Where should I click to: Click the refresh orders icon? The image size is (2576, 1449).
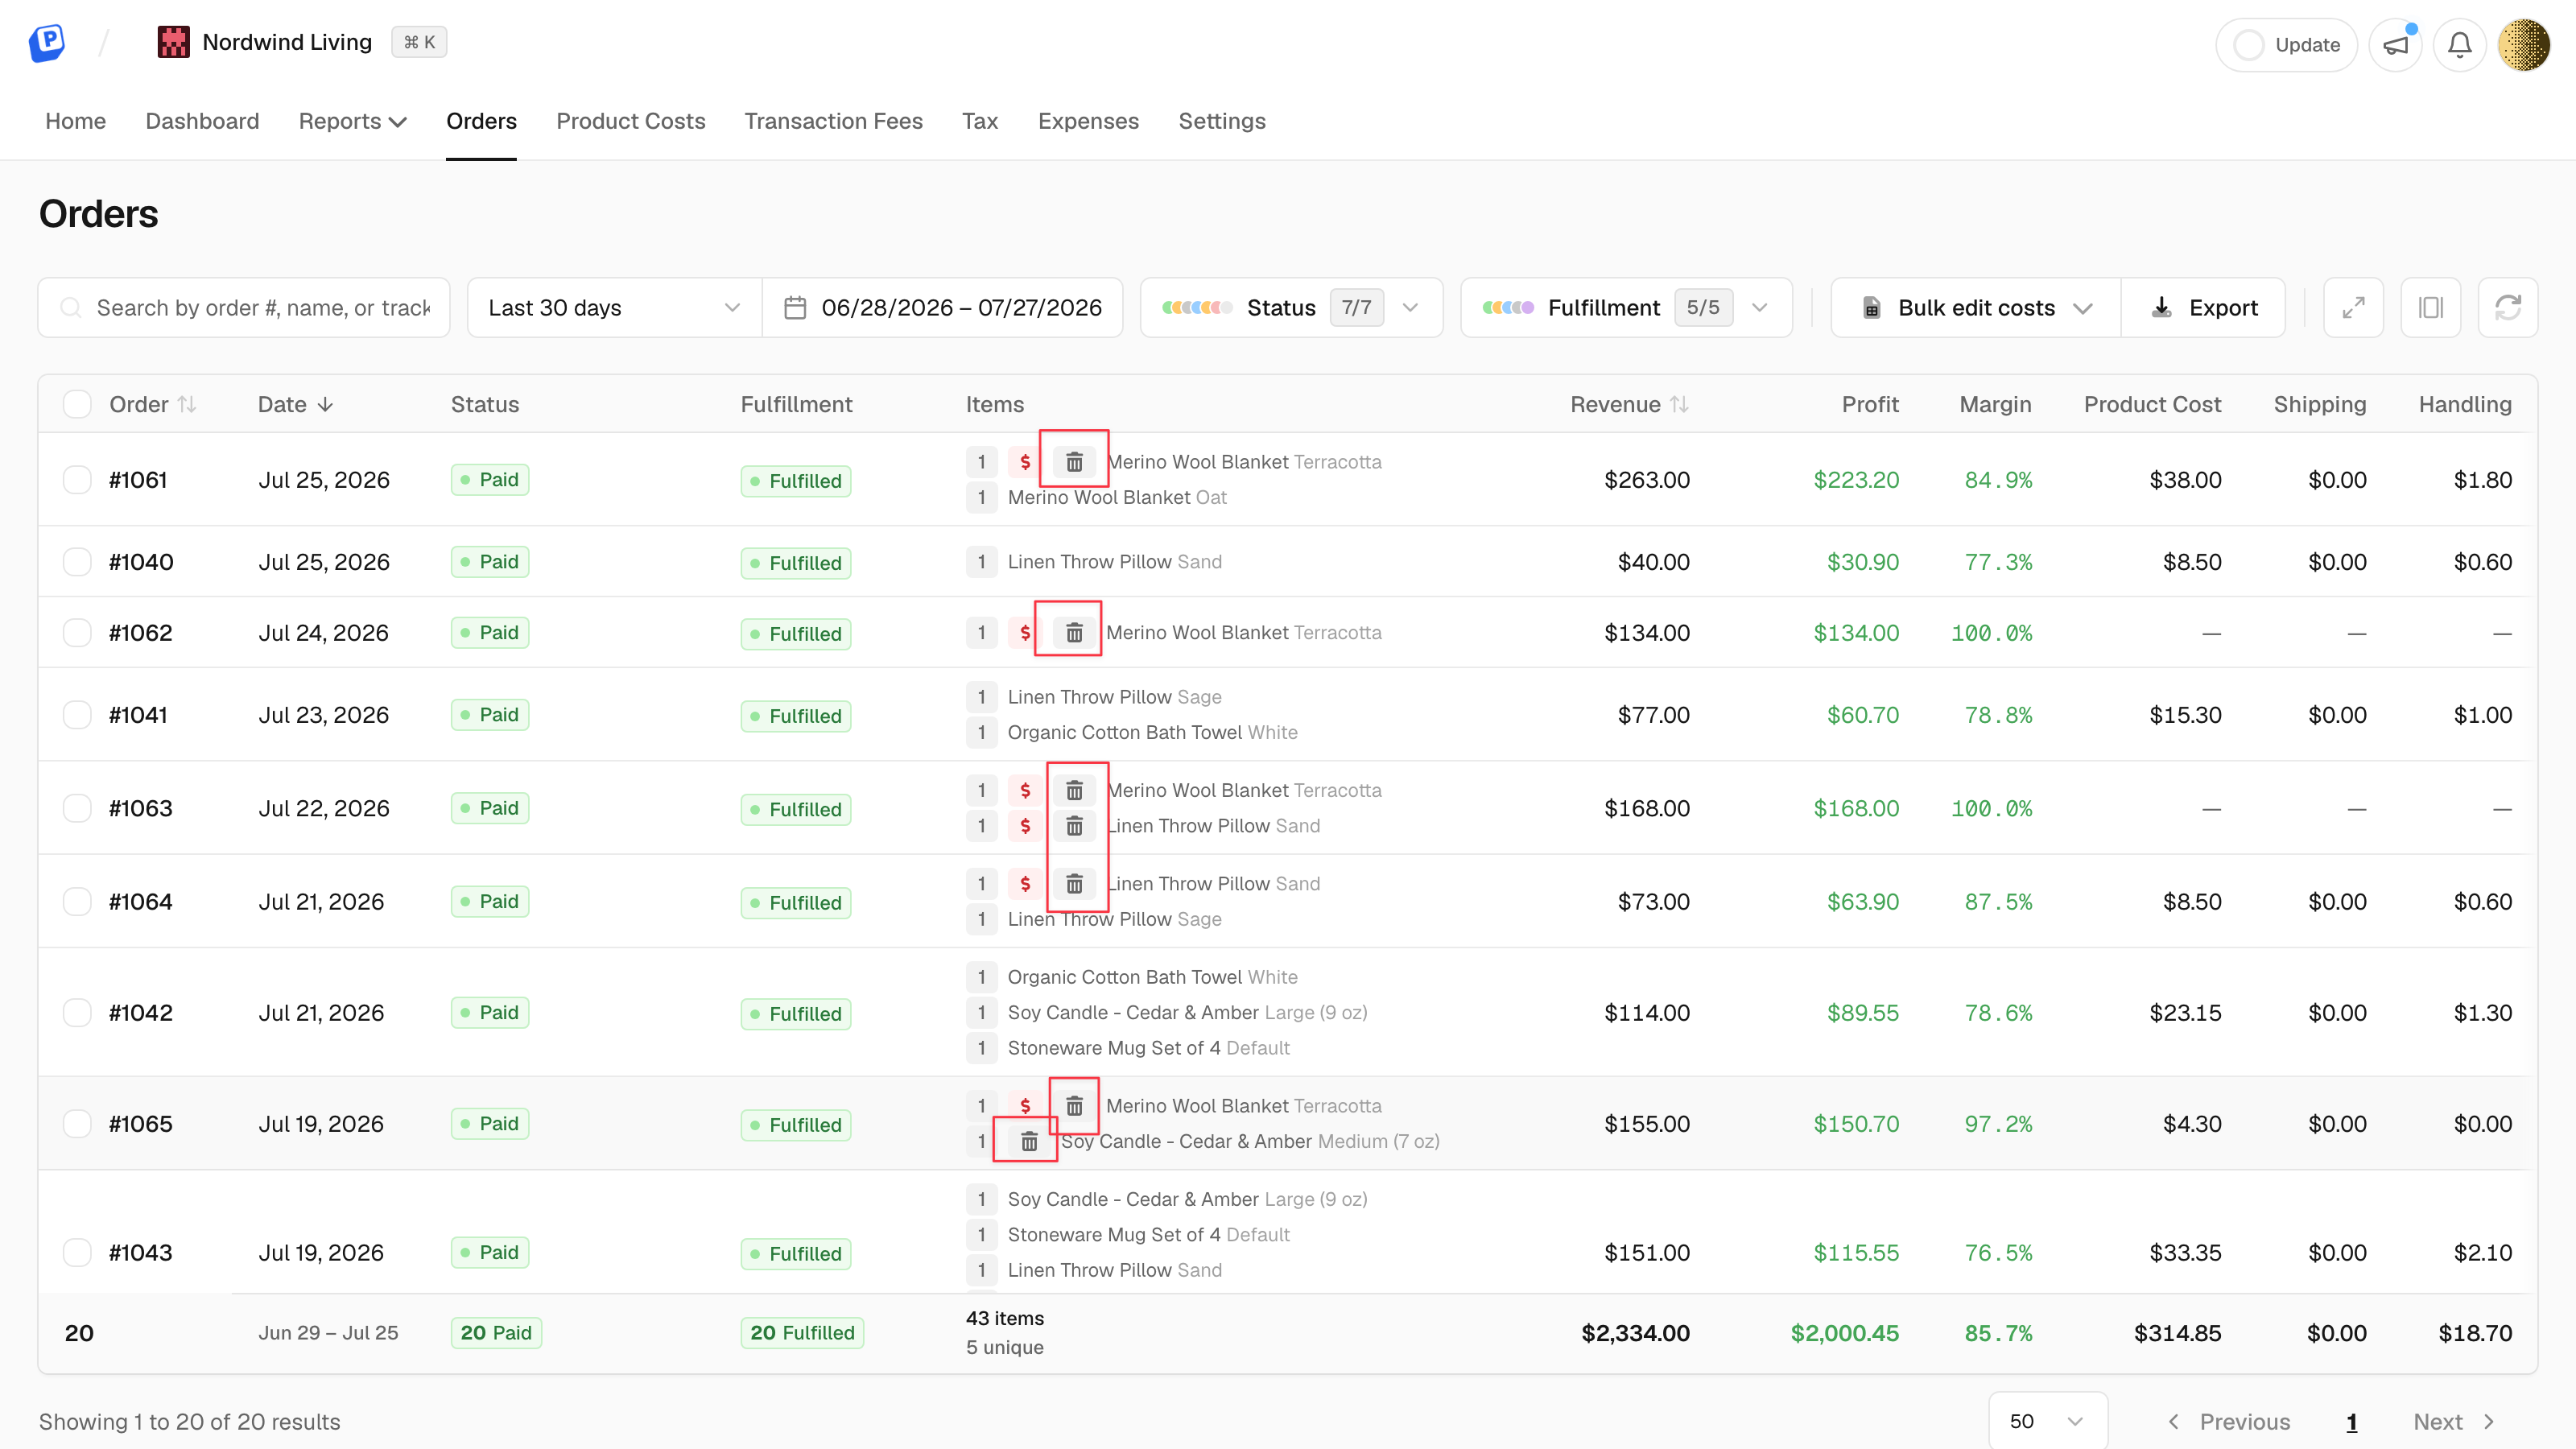coord(2508,308)
